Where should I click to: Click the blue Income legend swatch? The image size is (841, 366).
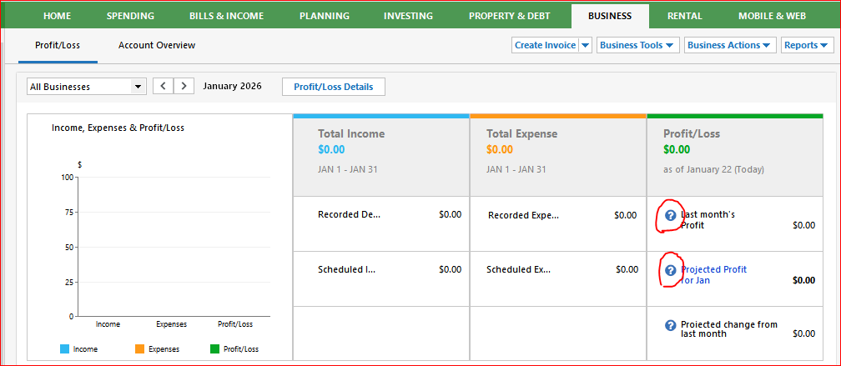64,349
